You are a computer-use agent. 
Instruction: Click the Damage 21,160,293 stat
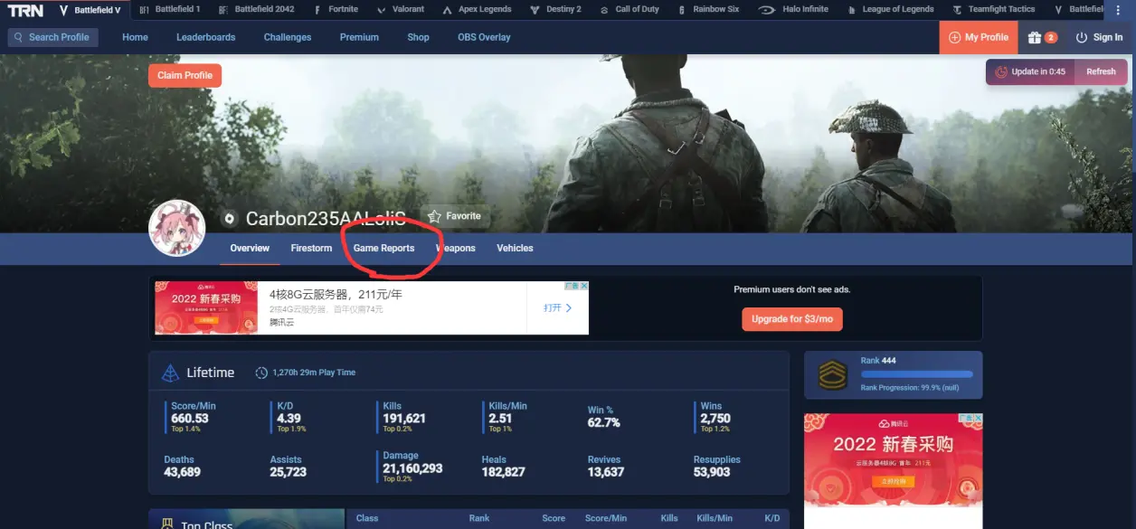[412, 467]
